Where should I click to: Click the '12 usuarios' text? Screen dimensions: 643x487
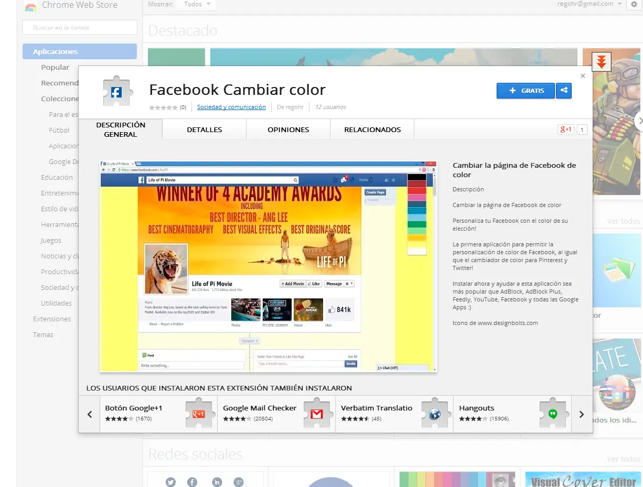(x=330, y=107)
